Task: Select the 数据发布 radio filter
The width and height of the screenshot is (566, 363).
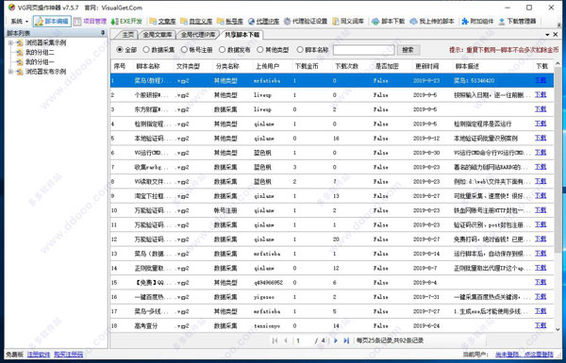Action: (235, 50)
